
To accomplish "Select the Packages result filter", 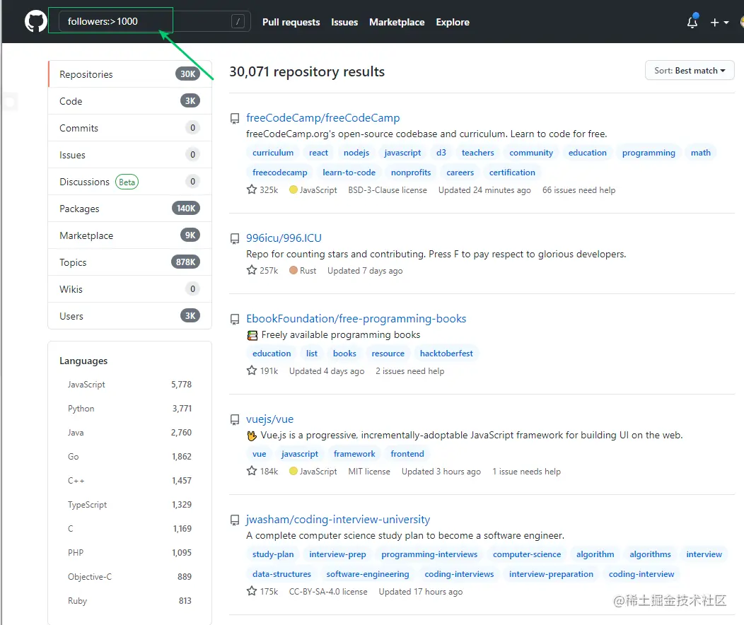I will pyautogui.click(x=129, y=209).
